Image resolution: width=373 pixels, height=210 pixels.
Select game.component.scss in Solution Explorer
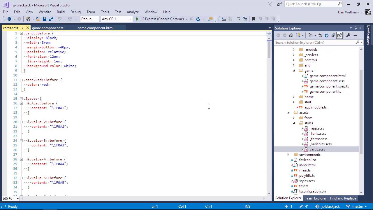coord(327,81)
